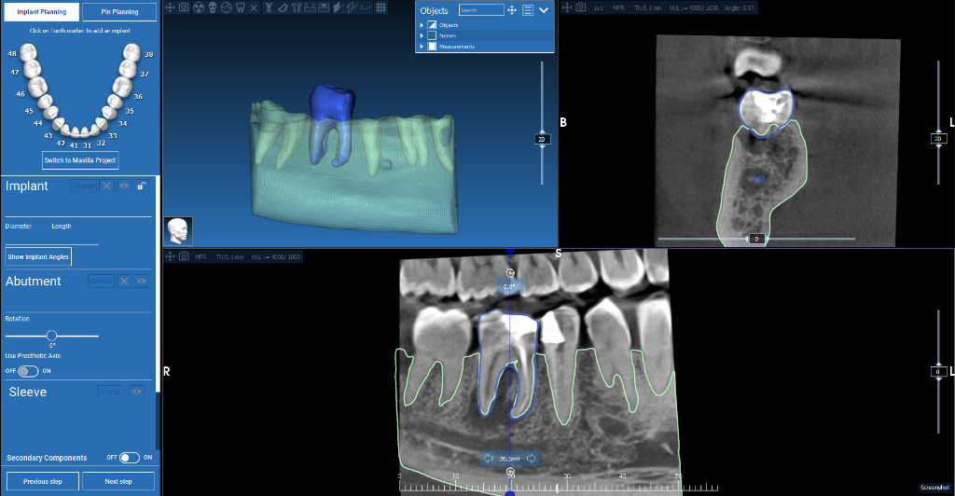Toggle the grid icon in 3D toolbar

[381, 7]
